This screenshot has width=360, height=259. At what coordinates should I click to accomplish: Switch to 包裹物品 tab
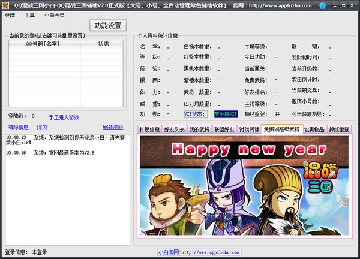coord(314,129)
